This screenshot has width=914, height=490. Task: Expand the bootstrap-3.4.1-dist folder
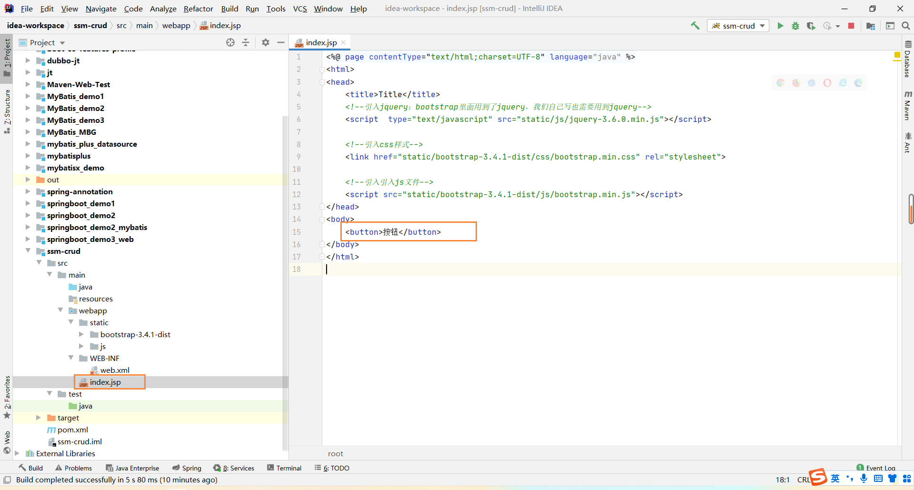tap(81, 334)
